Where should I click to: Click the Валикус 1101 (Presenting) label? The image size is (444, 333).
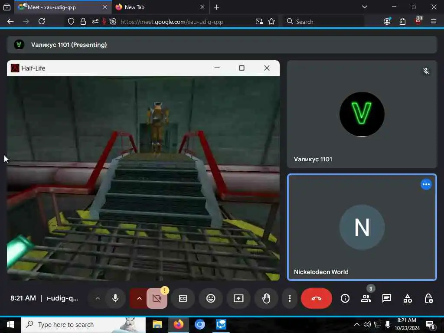point(69,45)
